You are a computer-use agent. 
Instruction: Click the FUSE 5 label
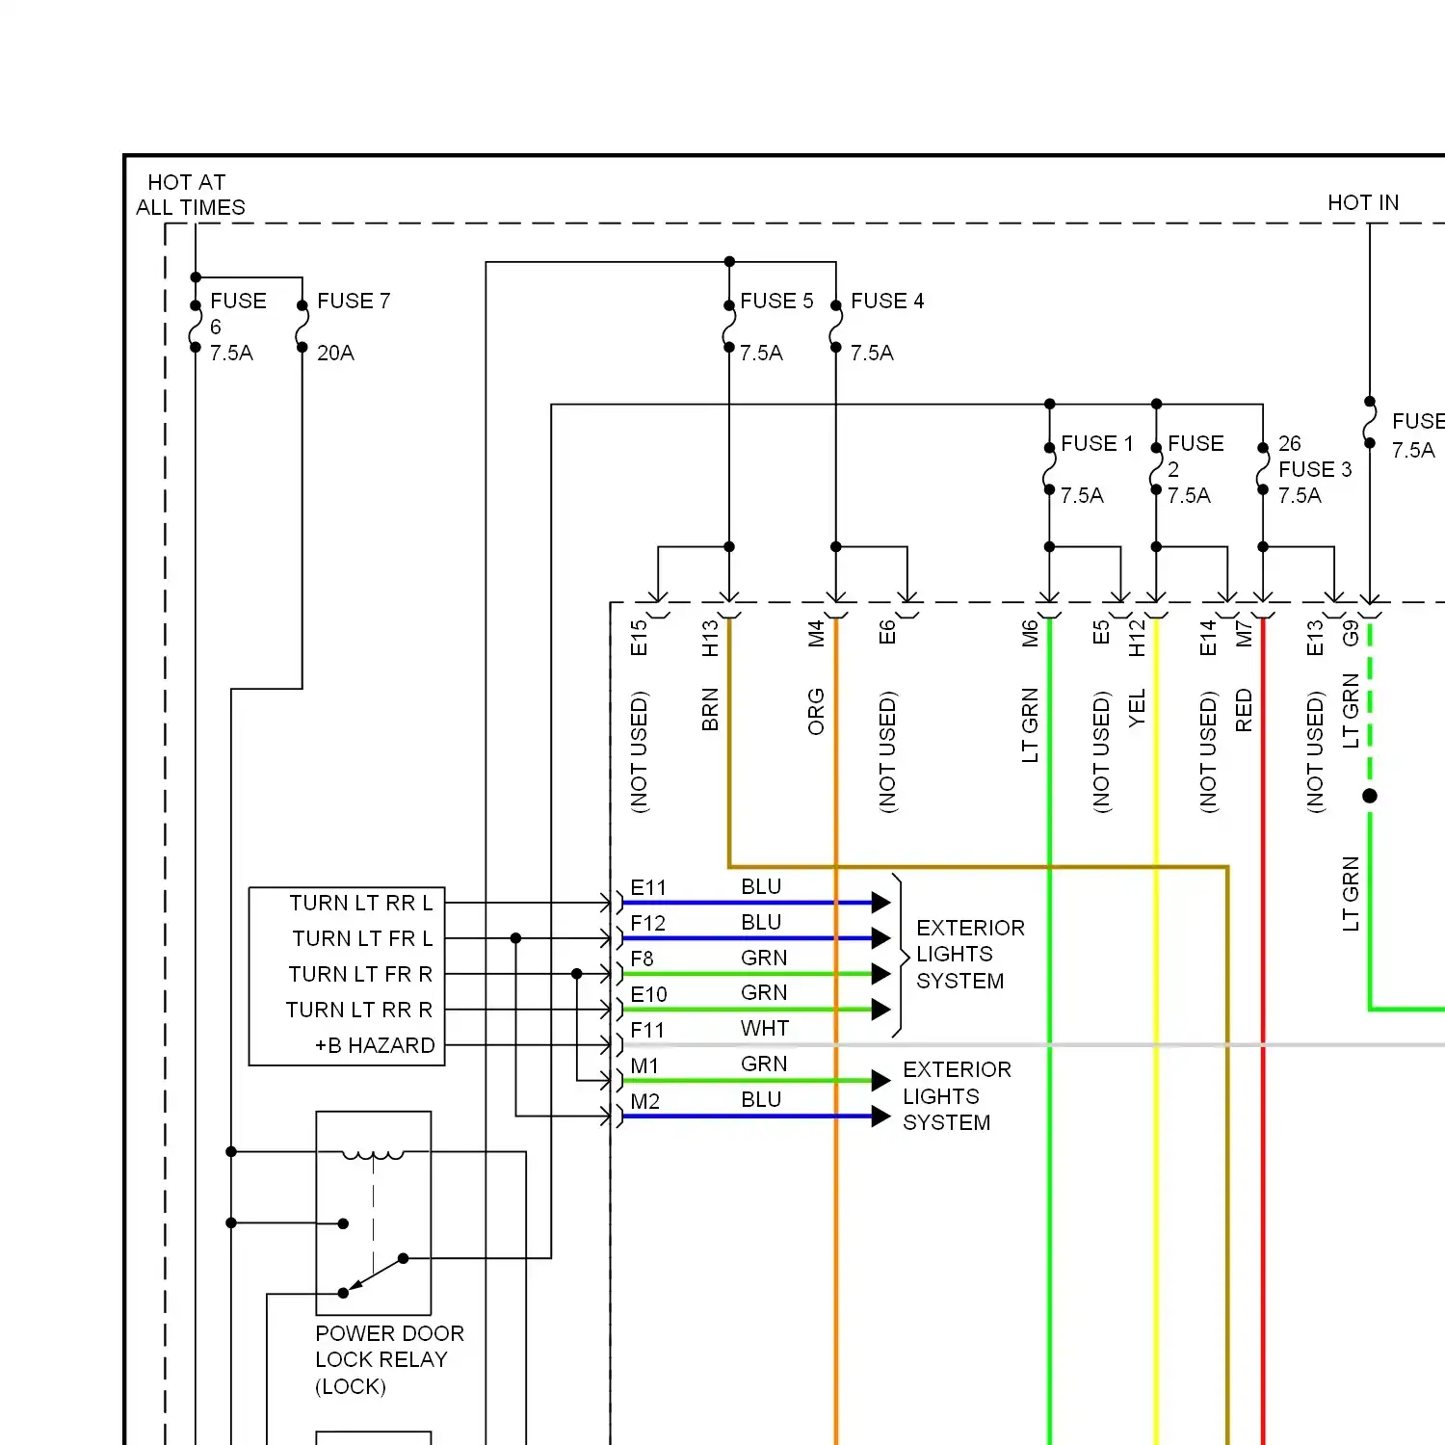(x=776, y=301)
